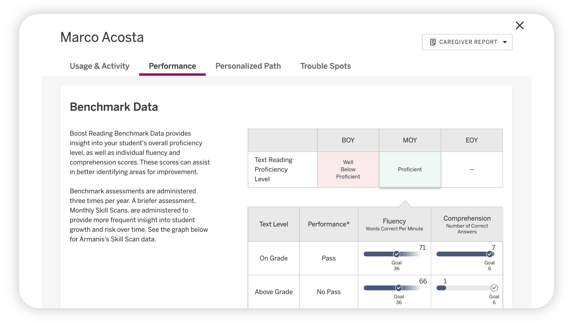The height and width of the screenshot is (322, 573).
Task: Click the goal checkmark on On Grade comprehension bar
Action: (x=489, y=254)
